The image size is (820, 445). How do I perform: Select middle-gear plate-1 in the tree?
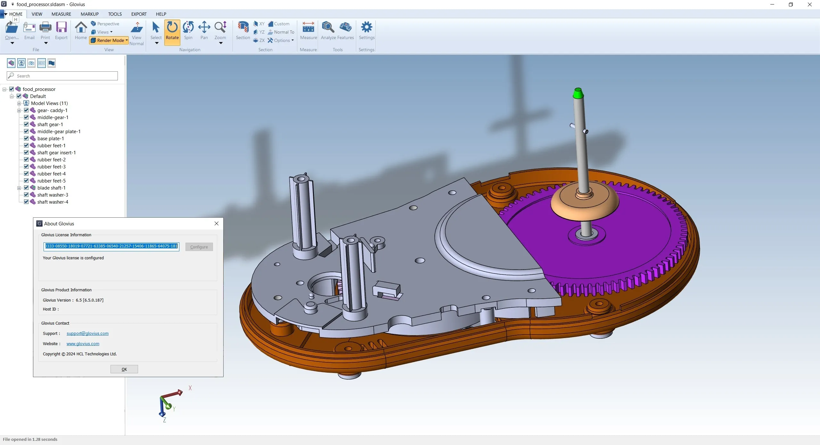pyautogui.click(x=59, y=131)
